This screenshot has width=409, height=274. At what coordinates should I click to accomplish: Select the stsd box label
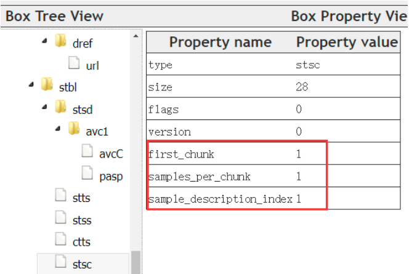tap(83, 110)
